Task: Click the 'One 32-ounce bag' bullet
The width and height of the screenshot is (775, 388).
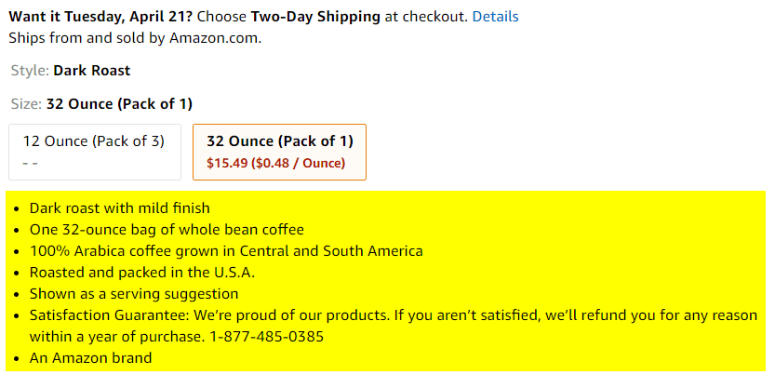Action: (167, 230)
